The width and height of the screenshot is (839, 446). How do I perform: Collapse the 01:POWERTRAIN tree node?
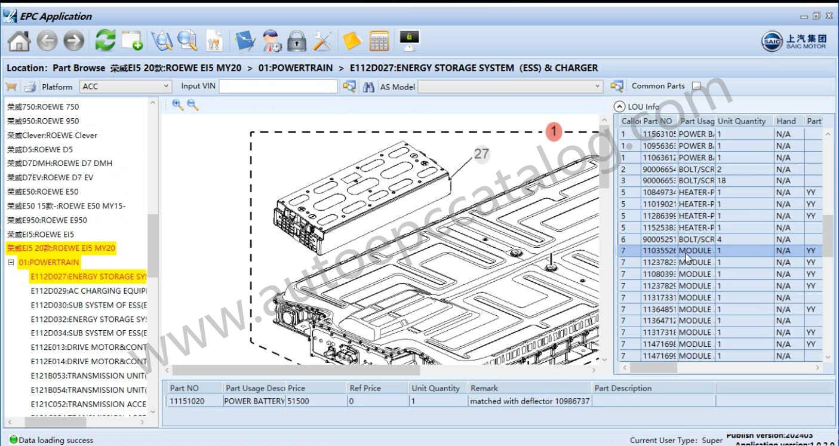pos(12,262)
